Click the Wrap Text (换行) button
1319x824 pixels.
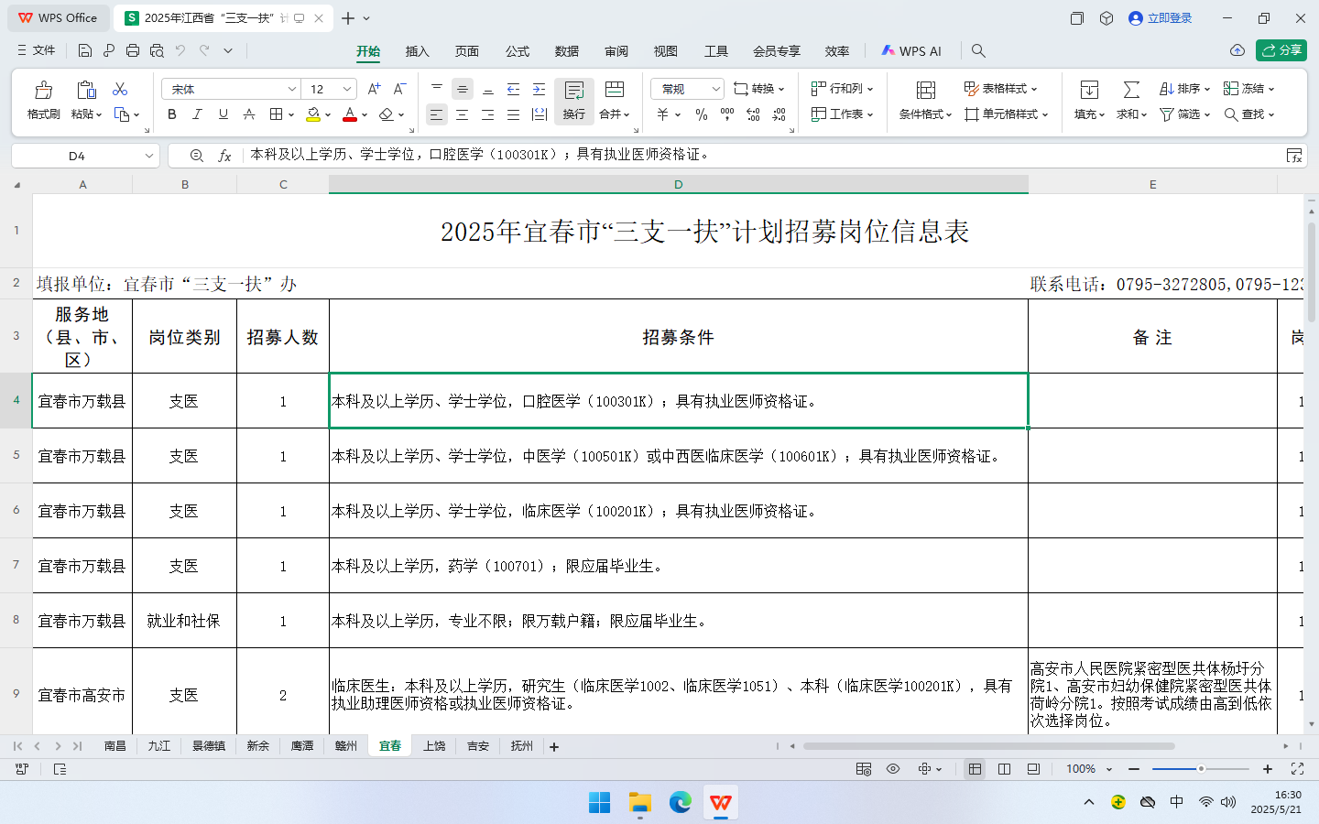574,101
